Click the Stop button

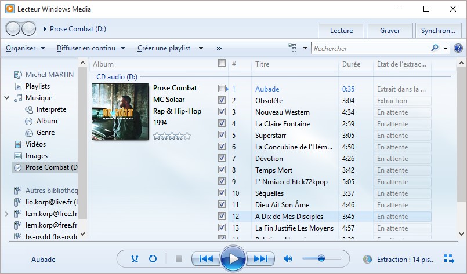(179, 259)
